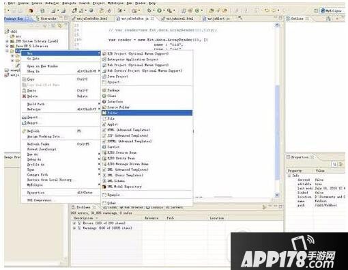Click the Resource column header
This screenshot has height=270, width=348.
tap(154, 218)
